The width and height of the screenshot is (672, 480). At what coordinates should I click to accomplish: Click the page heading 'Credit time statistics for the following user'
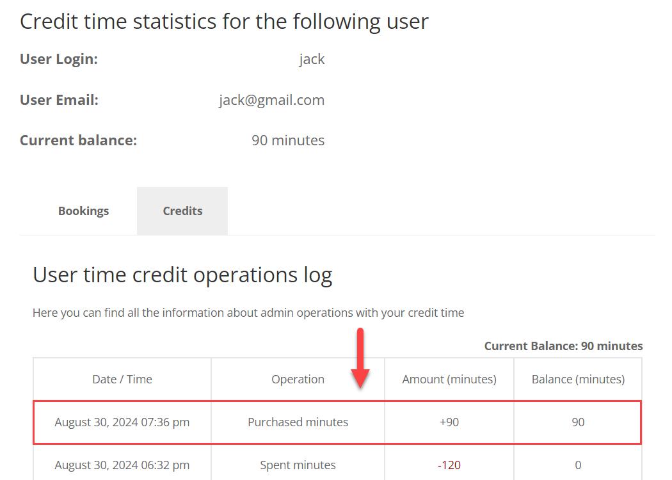(224, 21)
